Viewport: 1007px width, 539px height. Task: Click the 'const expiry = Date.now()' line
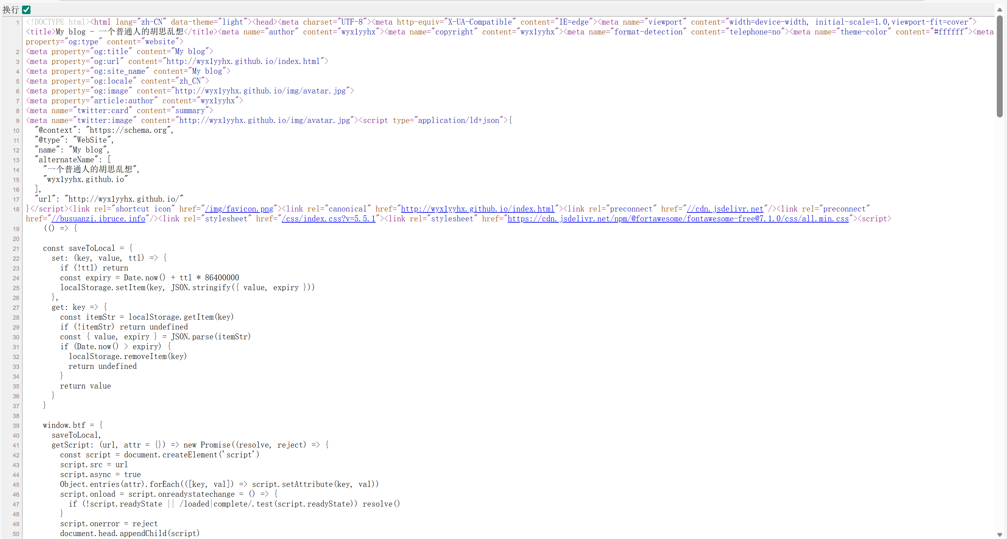click(x=150, y=277)
